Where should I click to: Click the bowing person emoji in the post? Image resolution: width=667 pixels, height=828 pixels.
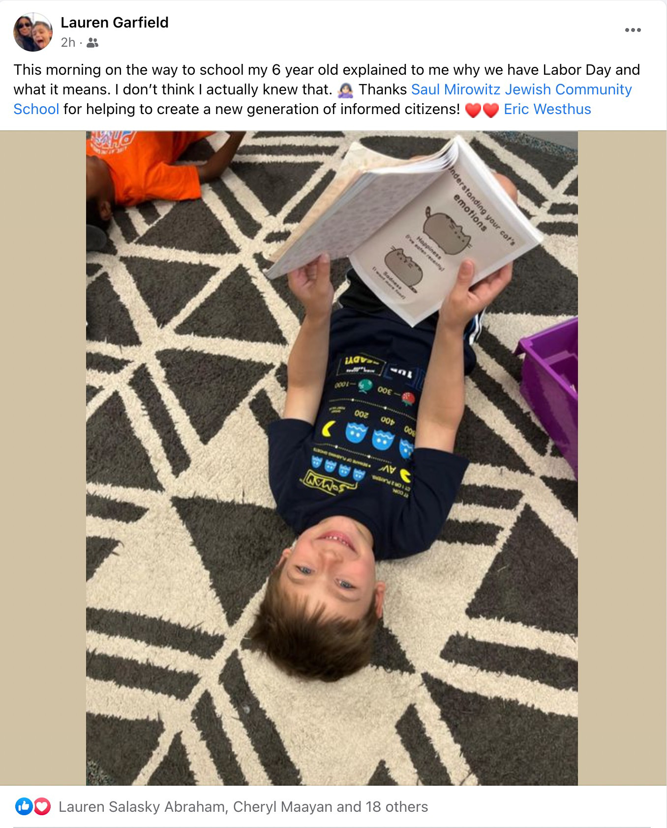coord(346,90)
